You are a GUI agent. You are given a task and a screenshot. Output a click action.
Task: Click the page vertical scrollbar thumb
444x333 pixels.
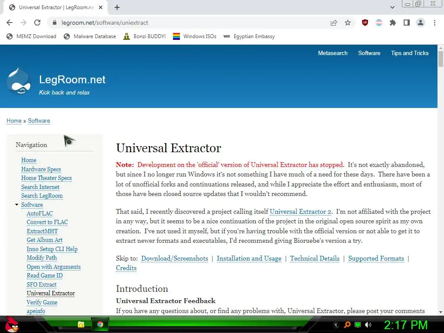pyautogui.click(x=441, y=59)
